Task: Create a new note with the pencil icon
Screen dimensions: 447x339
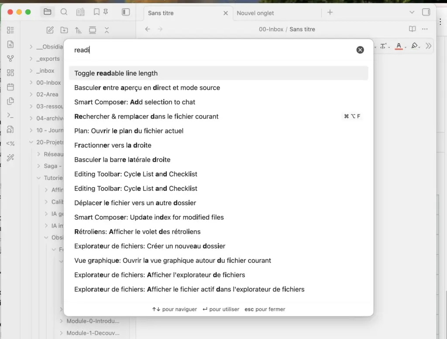Action: [x=50, y=30]
